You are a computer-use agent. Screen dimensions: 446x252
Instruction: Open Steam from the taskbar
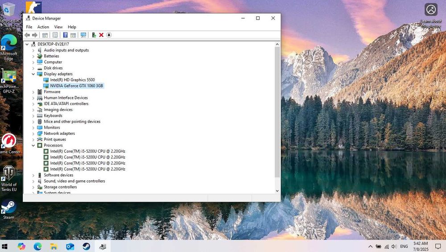click(87, 246)
